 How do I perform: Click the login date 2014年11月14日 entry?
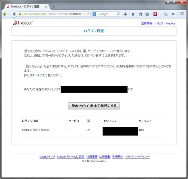(x=36, y=130)
